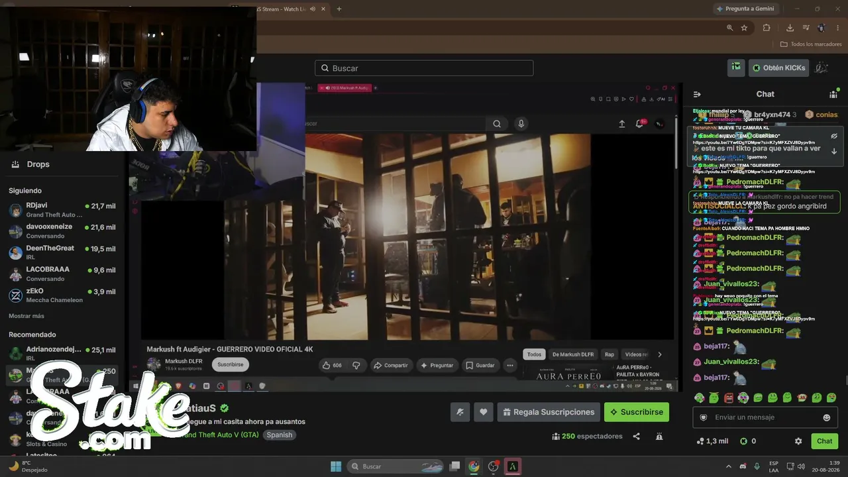Open the Kick shop box icon
848x477 pixels.
coord(736,68)
